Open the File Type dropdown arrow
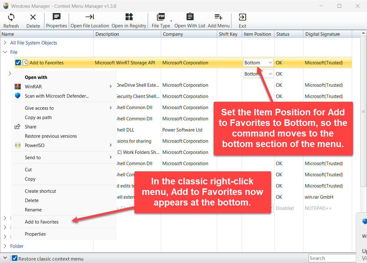This screenshot has height=263, width=367. coord(171,21)
